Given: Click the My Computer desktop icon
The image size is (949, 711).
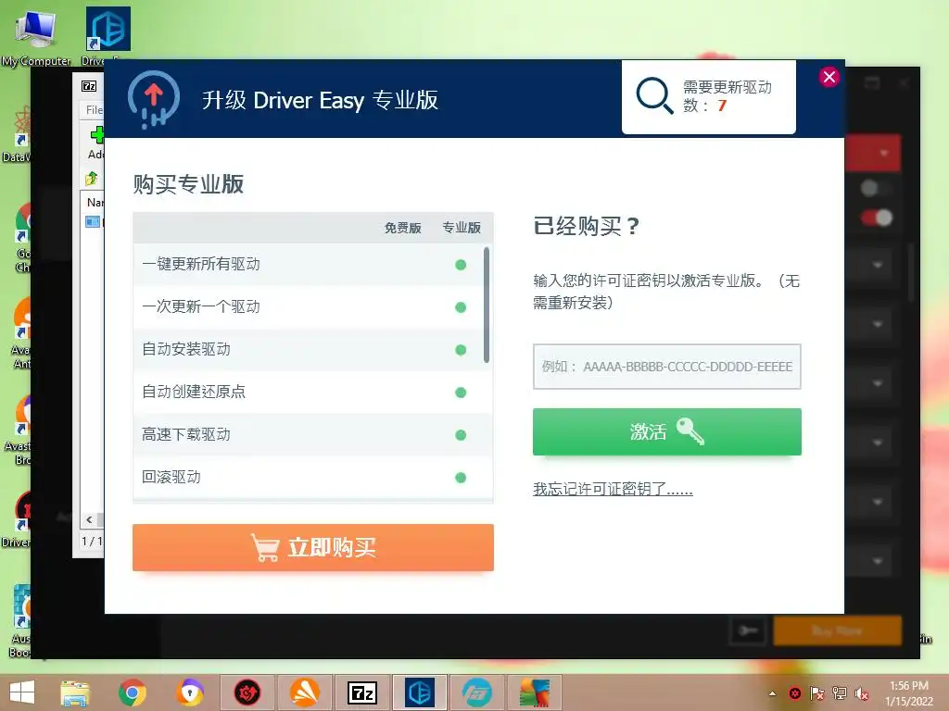Looking at the screenshot, I should point(36,36).
